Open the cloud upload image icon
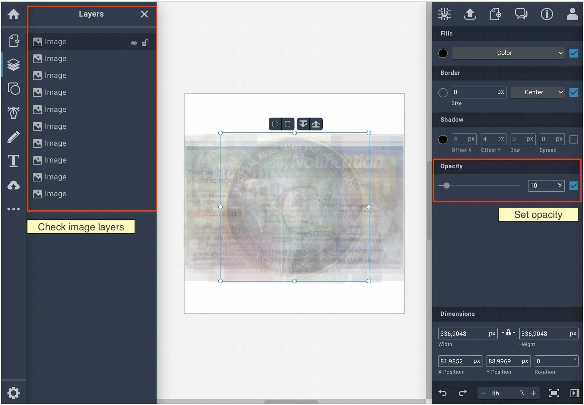 point(13,185)
